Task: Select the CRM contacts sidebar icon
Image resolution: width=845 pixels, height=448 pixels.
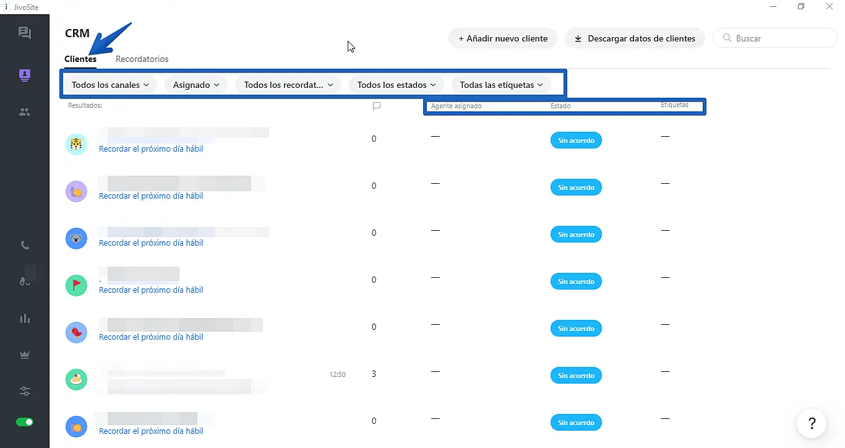Action: click(25, 75)
